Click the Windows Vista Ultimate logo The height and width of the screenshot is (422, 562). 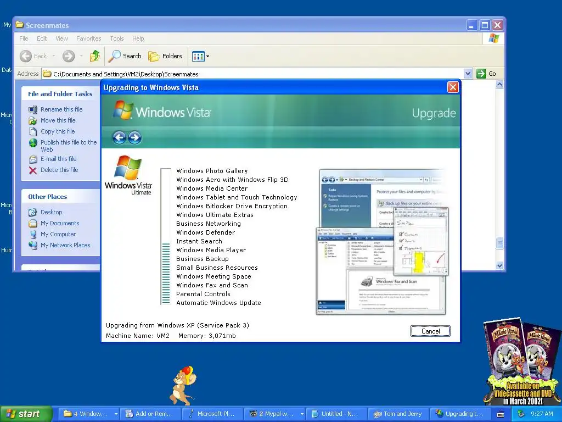(128, 175)
